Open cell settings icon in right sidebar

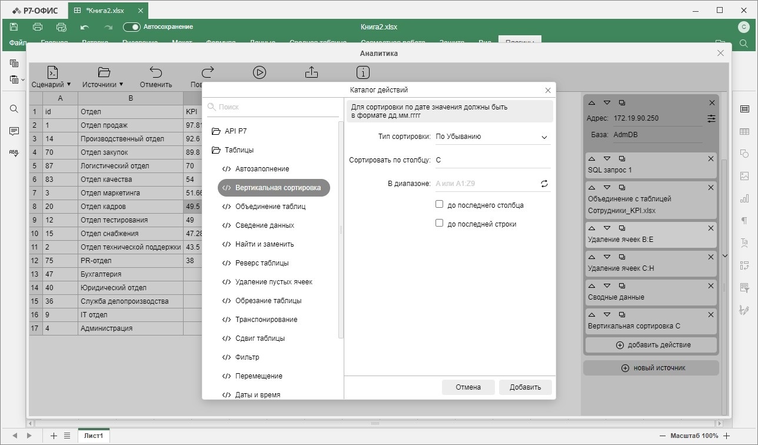[744, 109]
